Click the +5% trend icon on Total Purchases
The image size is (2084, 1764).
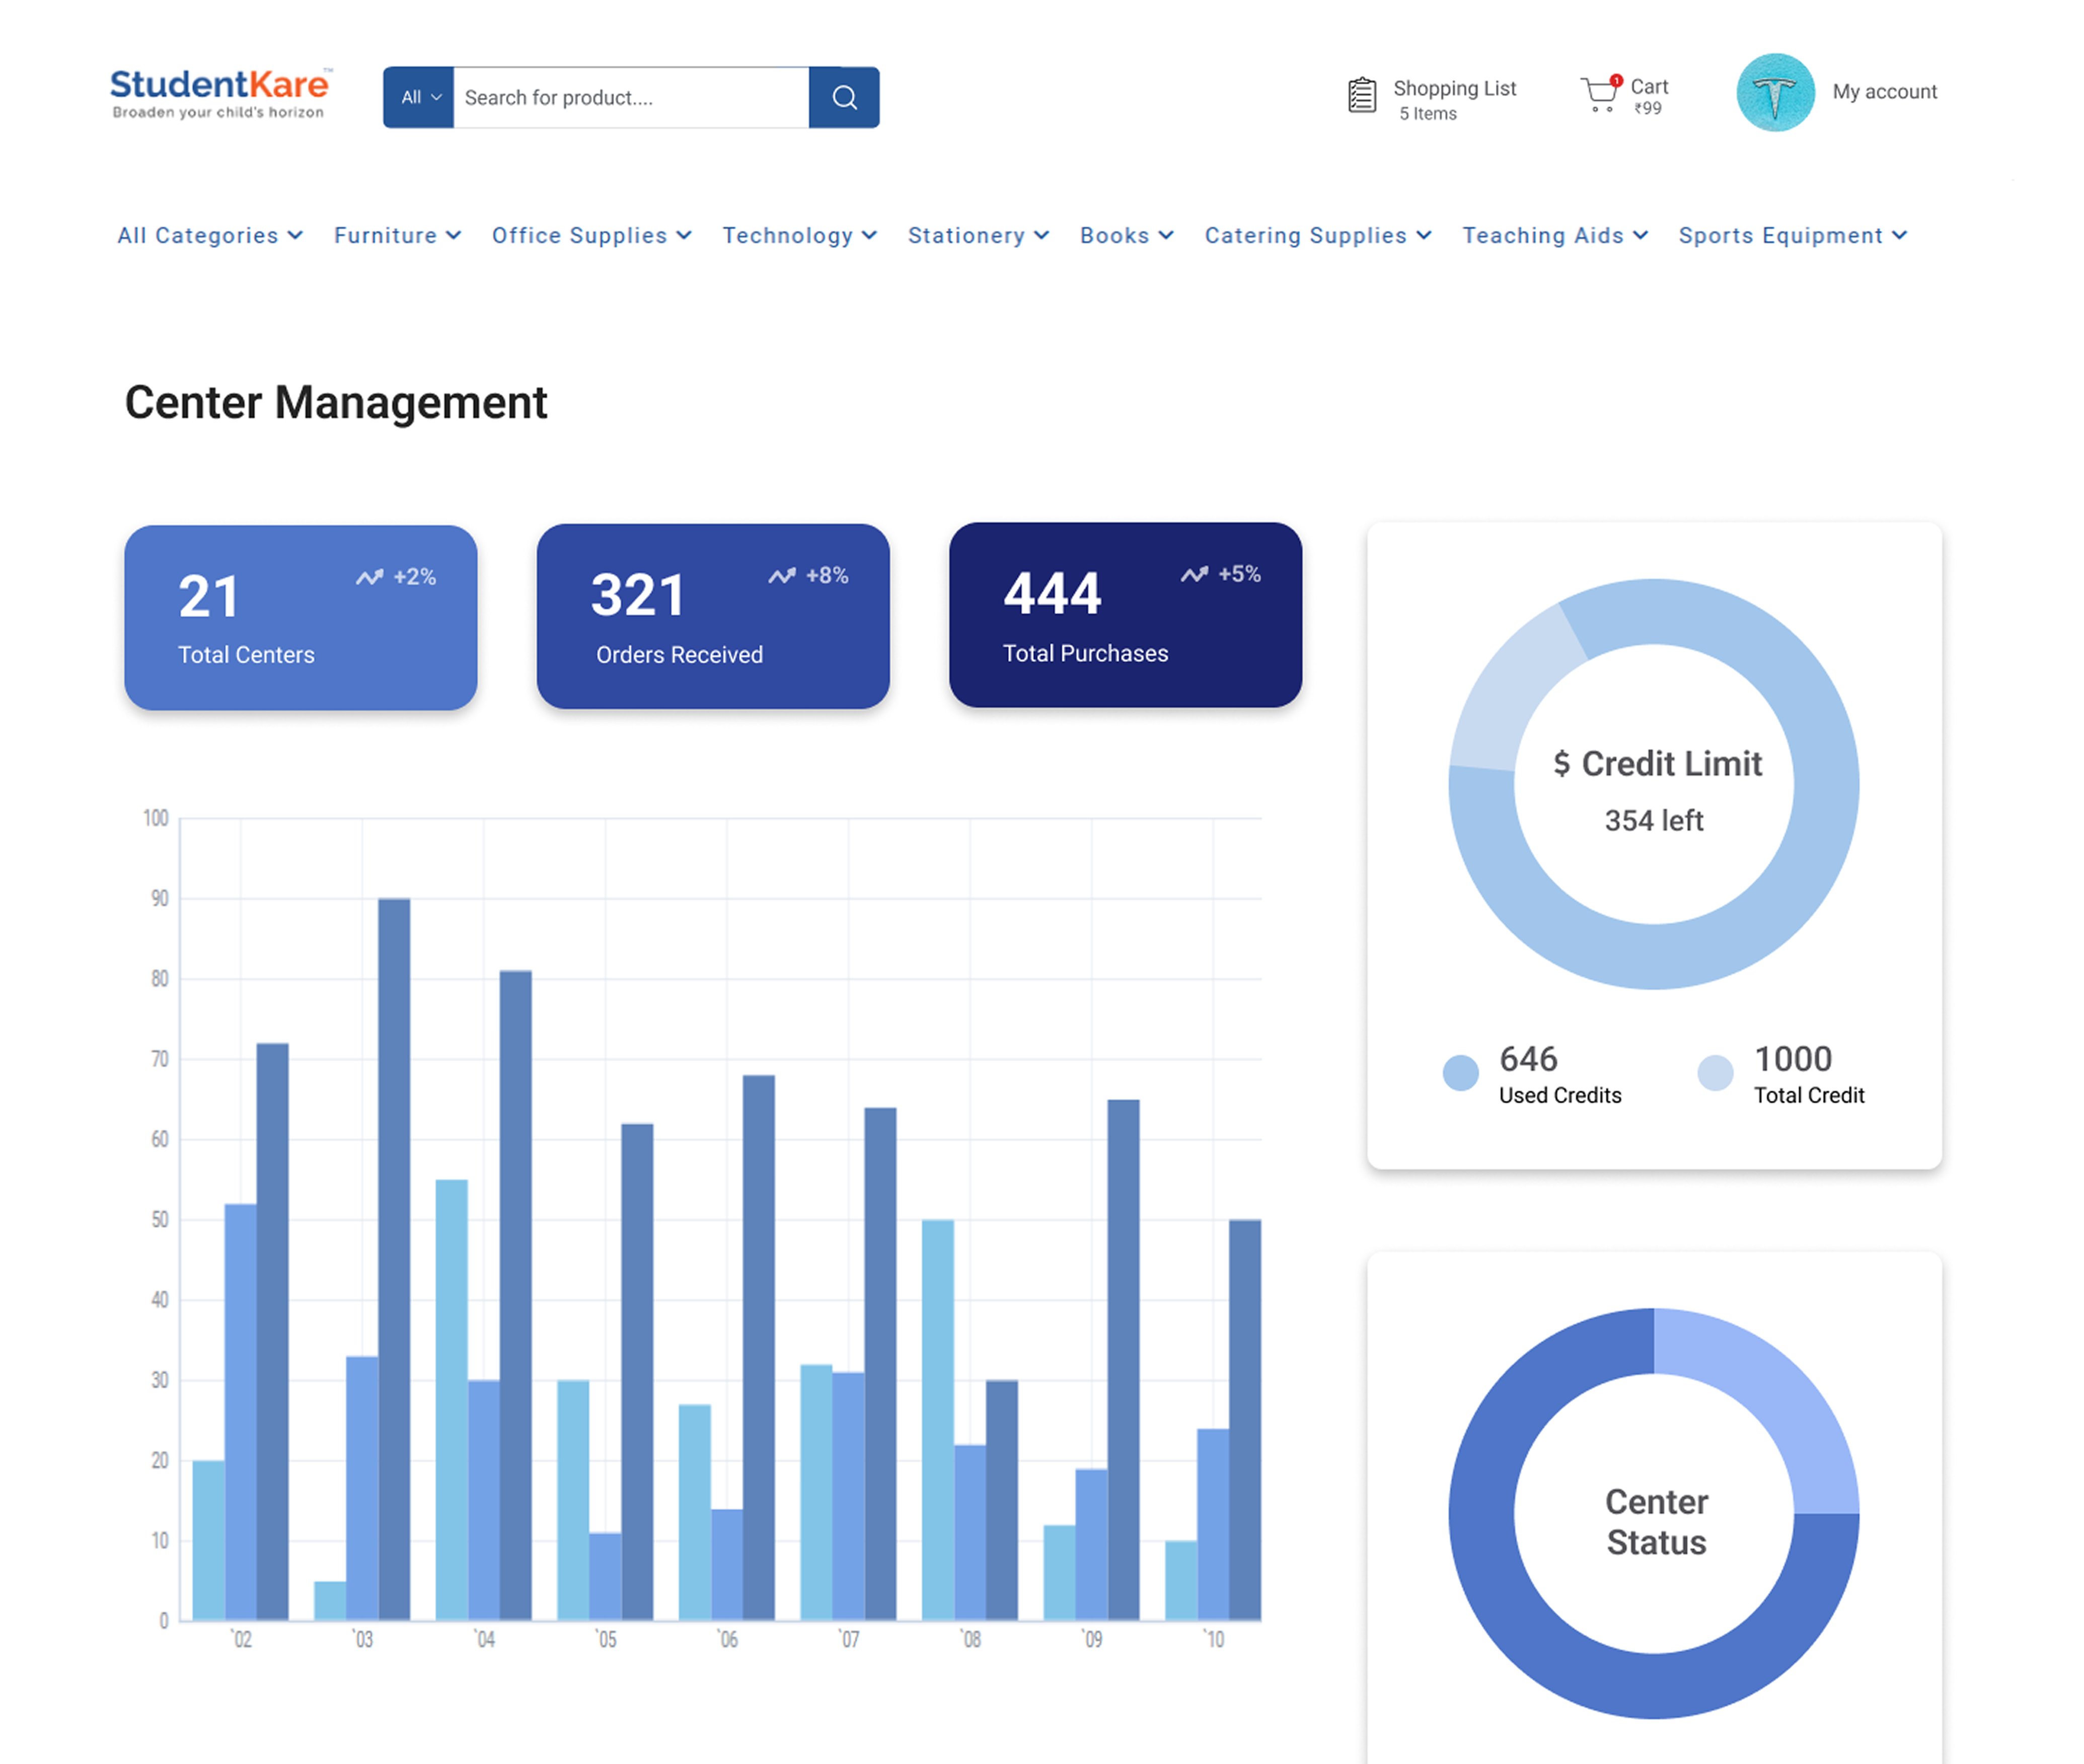[x=1195, y=574]
